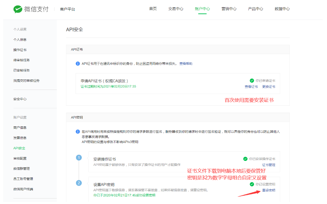Select the 账户中心 top navigation tab
The width and height of the screenshot is (327, 204).
[x=202, y=9]
